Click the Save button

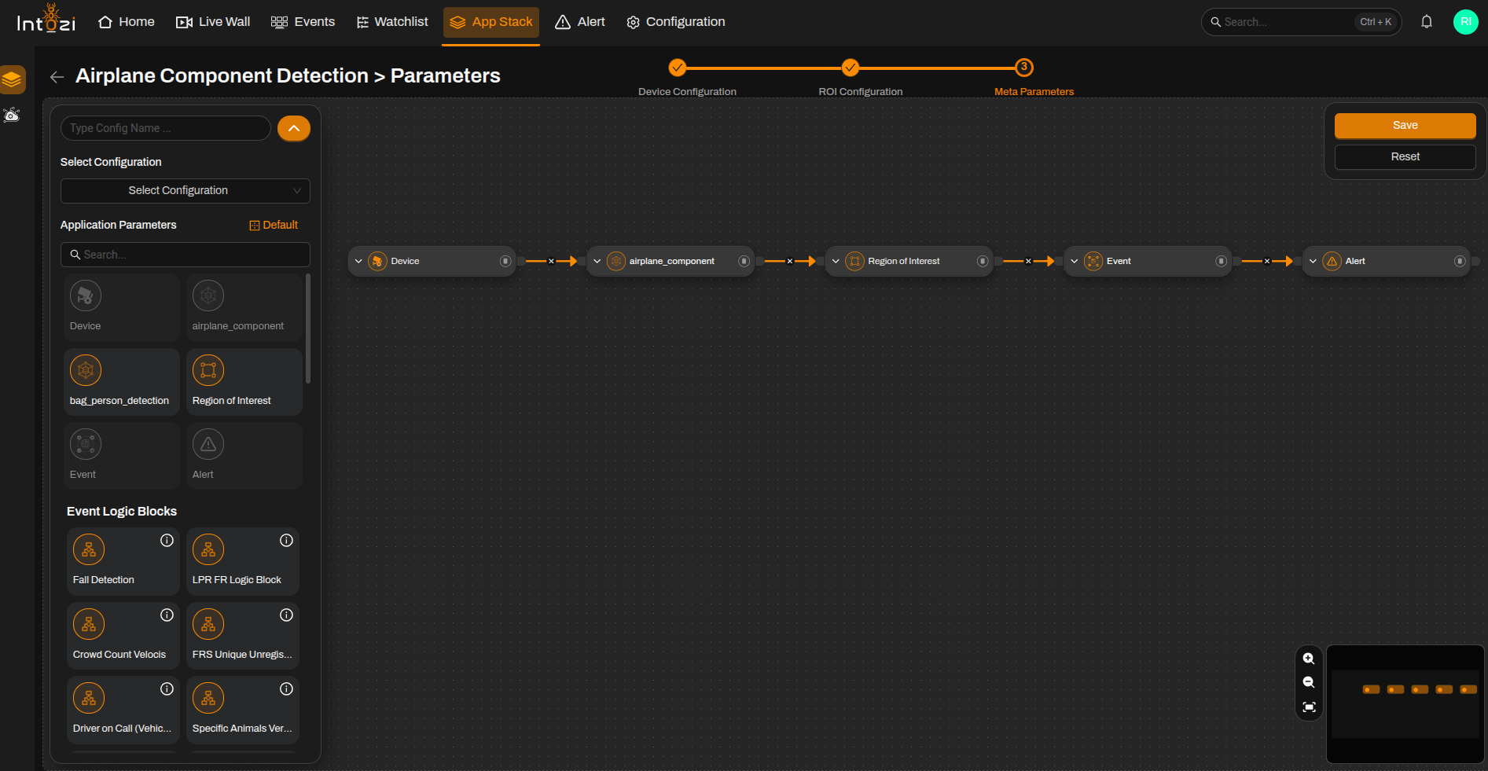[x=1405, y=125]
